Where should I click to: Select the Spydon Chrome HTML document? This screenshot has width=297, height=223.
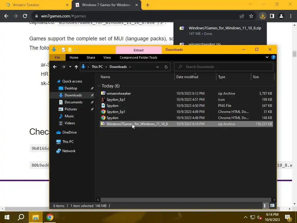[186, 118]
